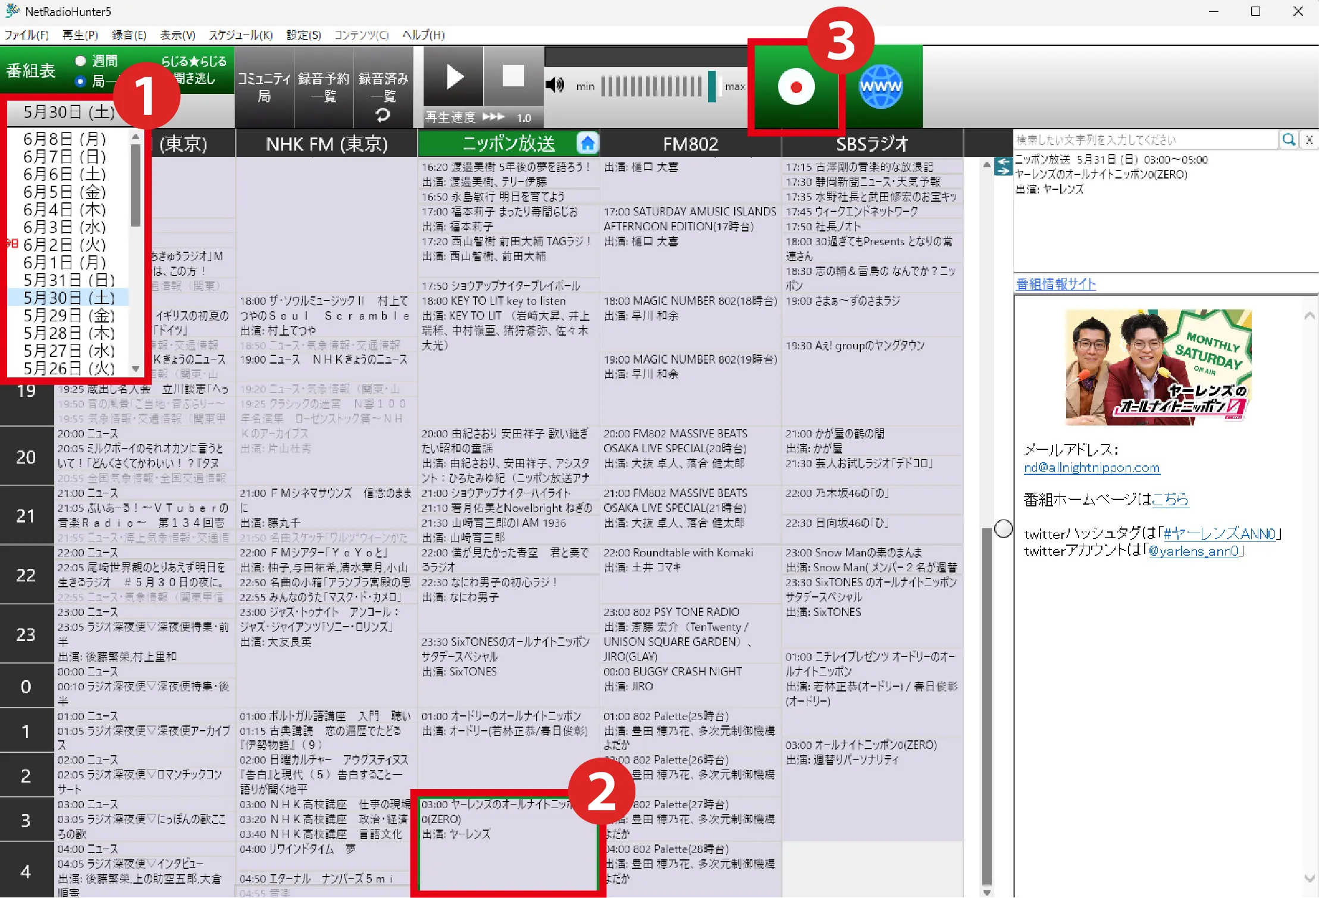Open the @yarlens_ann0 twitter link
1319x898 pixels.
pyautogui.click(x=1194, y=551)
